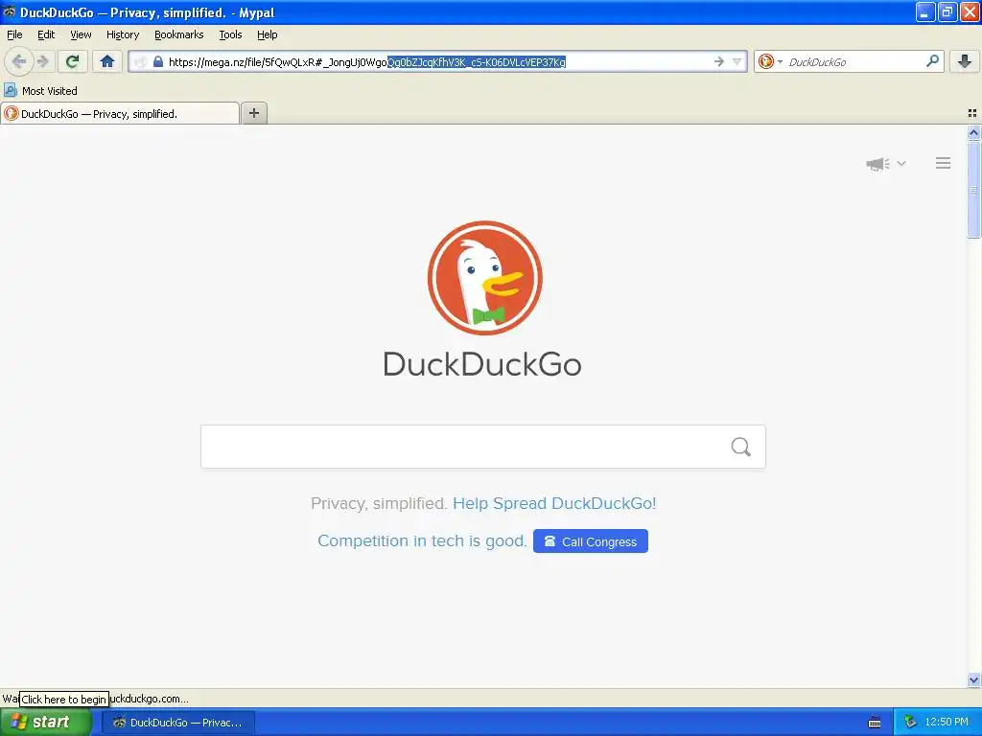Open the address bar history dropdown
The height and width of the screenshot is (736, 982).
pyautogui.click(x=737, y=61)
